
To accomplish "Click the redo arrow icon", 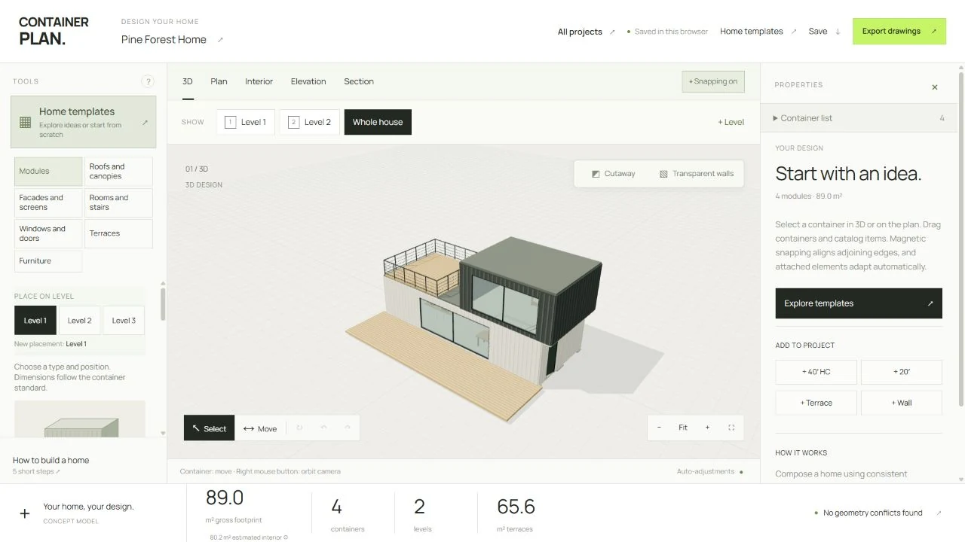I will pyautogui.click(x=348, y=428).
